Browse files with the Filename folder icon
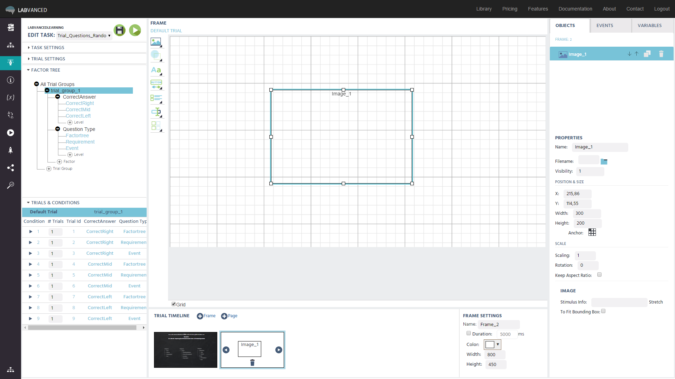This screenshot has width=675, height=379. click(x=604, y=161)
